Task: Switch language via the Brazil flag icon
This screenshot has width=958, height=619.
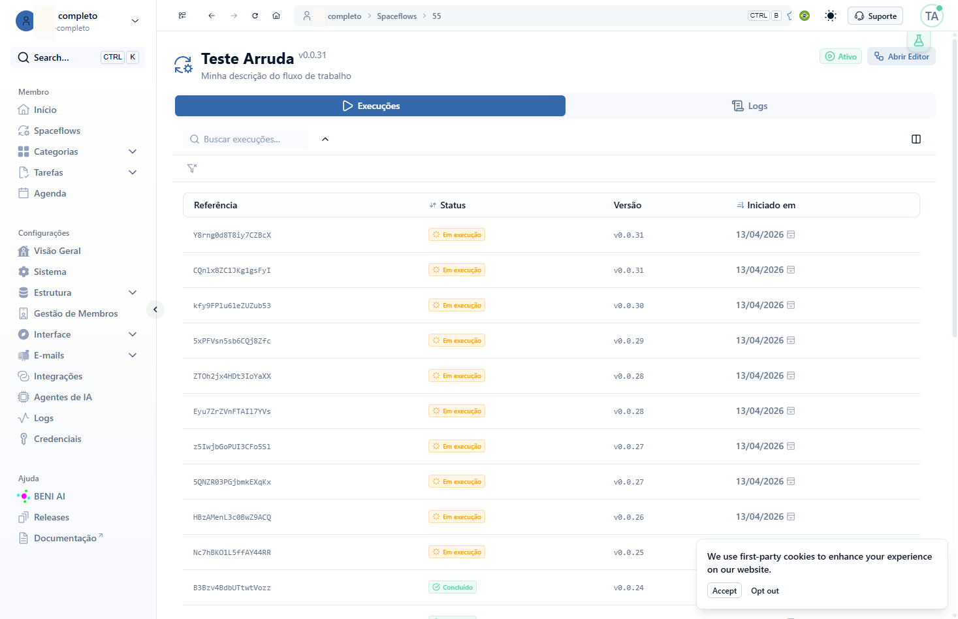Action: 805,16
